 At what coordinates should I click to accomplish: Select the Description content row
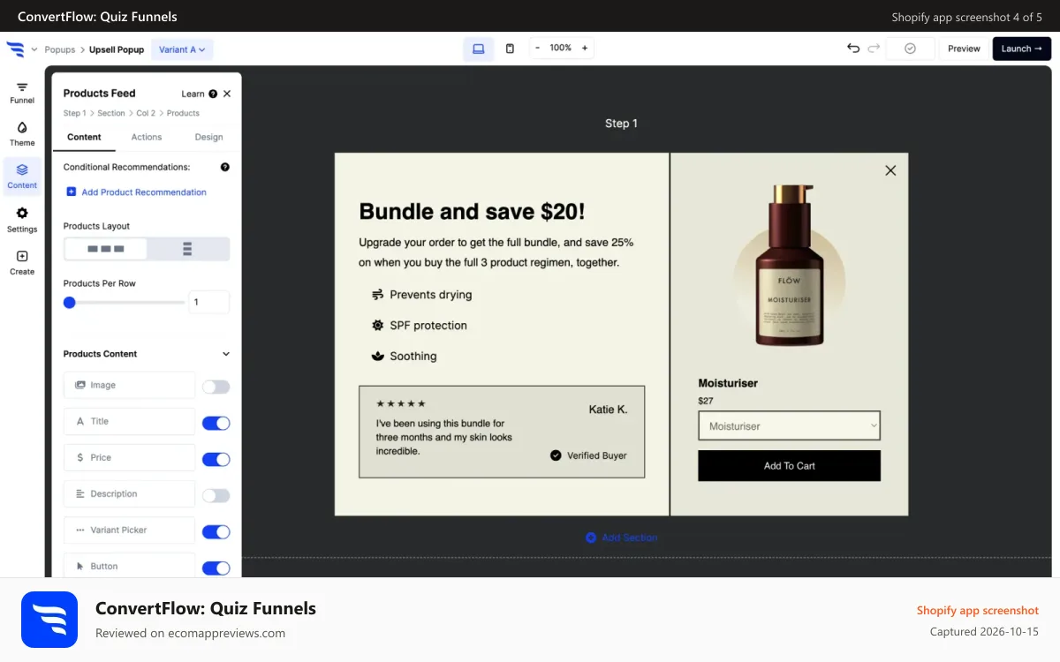click(129, 493)
